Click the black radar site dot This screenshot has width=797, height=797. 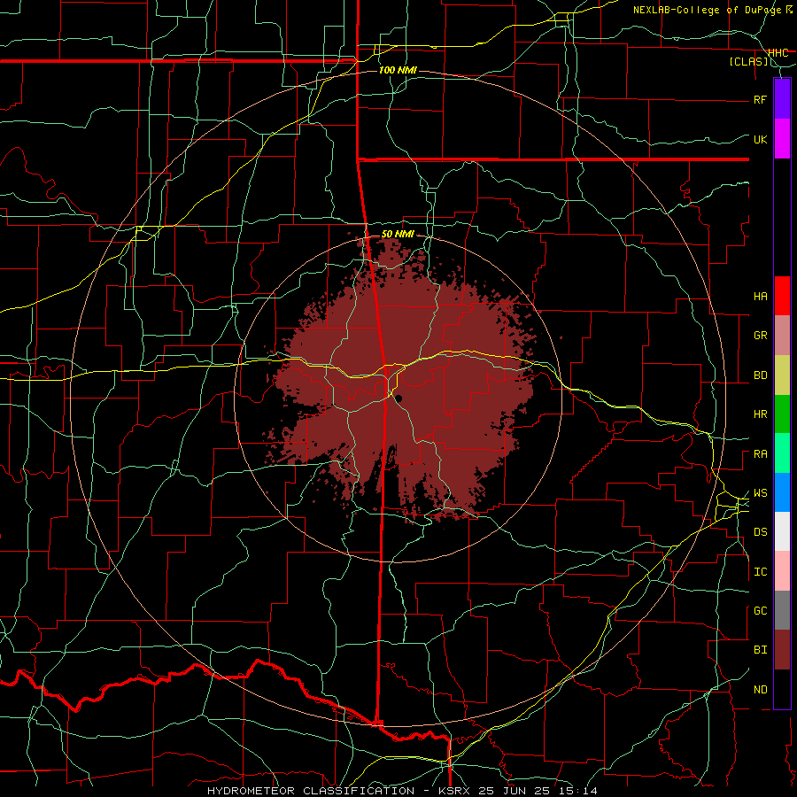point(399,398)
